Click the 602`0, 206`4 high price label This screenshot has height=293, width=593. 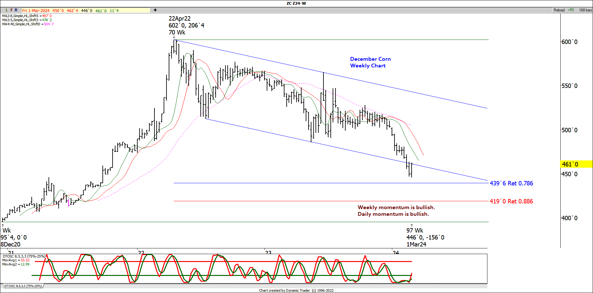pyautogui.click(x=186, y=25)
